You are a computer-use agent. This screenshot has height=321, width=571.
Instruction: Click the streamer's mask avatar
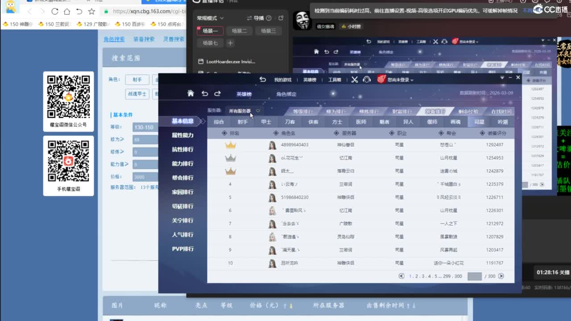(302, 21)
